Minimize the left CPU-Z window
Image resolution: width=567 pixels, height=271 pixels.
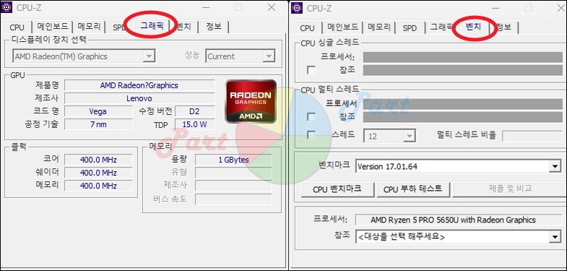pyautogui.click(x=205, y=7)
